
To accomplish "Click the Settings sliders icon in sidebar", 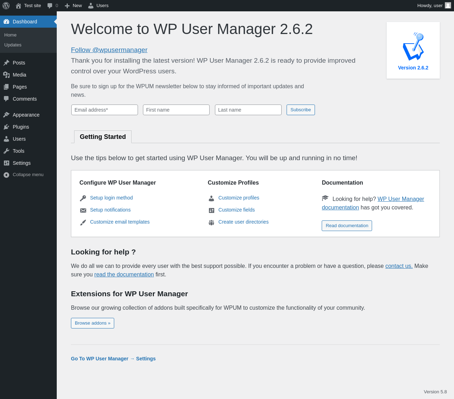I will point(6,163).
